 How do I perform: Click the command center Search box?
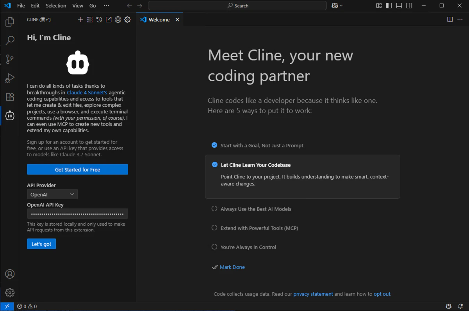click(x=237, y=5)
